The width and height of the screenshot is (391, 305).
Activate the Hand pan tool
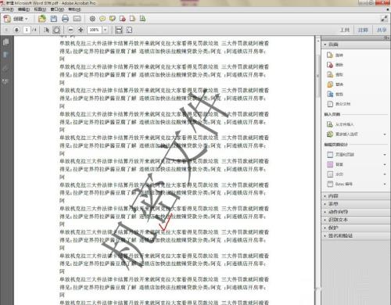tap(56, 30)
